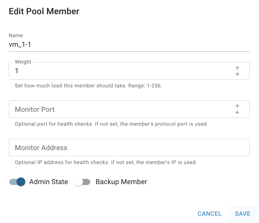
Task: Increment Monitor Port with up arrow
Action: (237, 106)
